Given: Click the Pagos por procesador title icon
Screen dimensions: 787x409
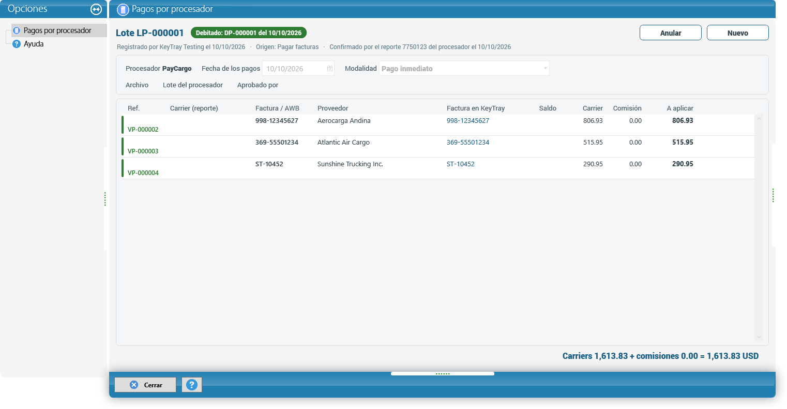Looking at the screenshot, I should coord(123,9).
